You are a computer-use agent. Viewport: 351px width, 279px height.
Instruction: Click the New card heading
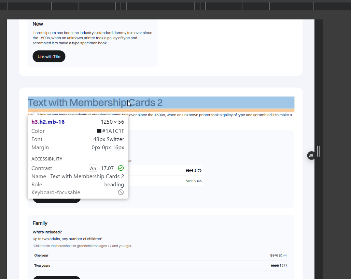point(38,24)
